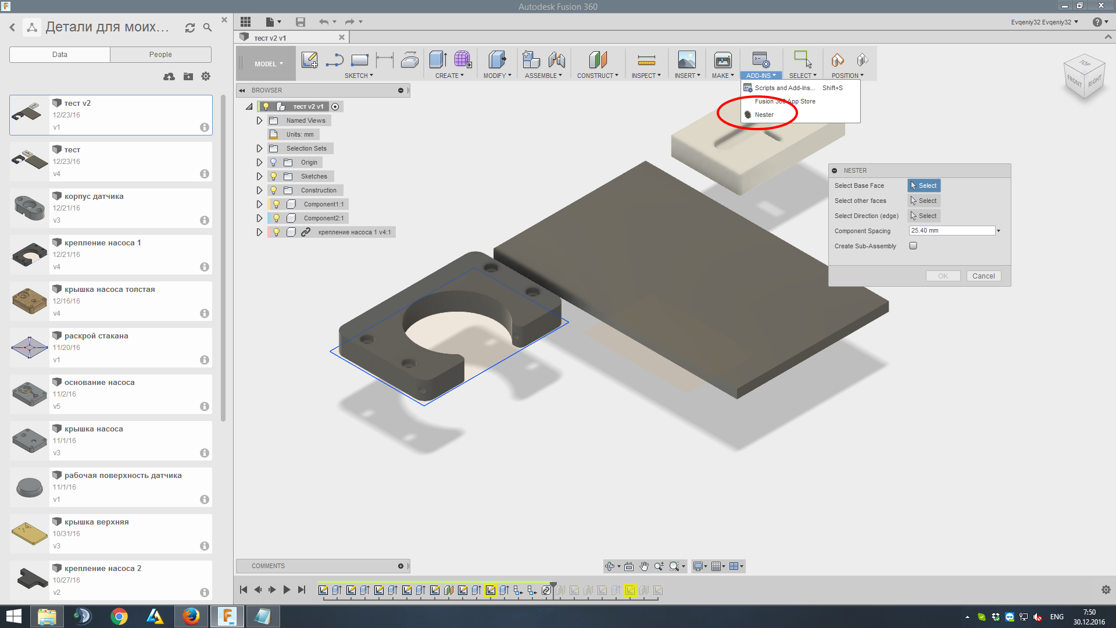Expand the Named Views tree node

[x=259, y=120]
